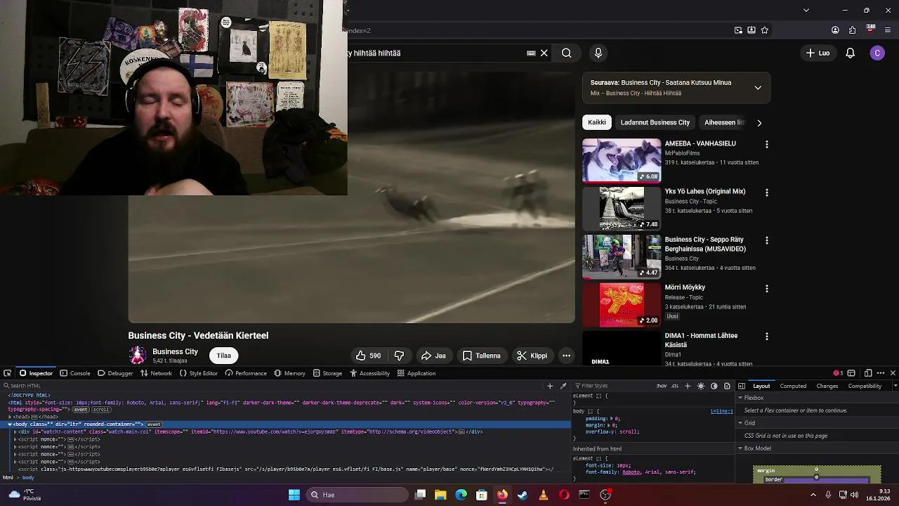Select the html breadcrumb
This screenshot has width=899, height=506.
coord(8,478)
